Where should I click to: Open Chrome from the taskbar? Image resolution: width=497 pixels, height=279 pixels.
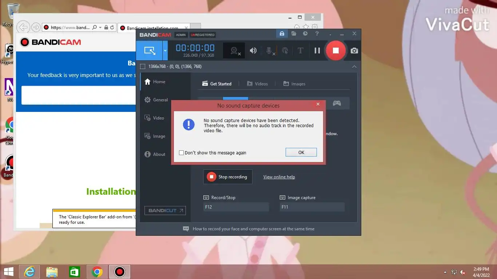coord(97,272)
